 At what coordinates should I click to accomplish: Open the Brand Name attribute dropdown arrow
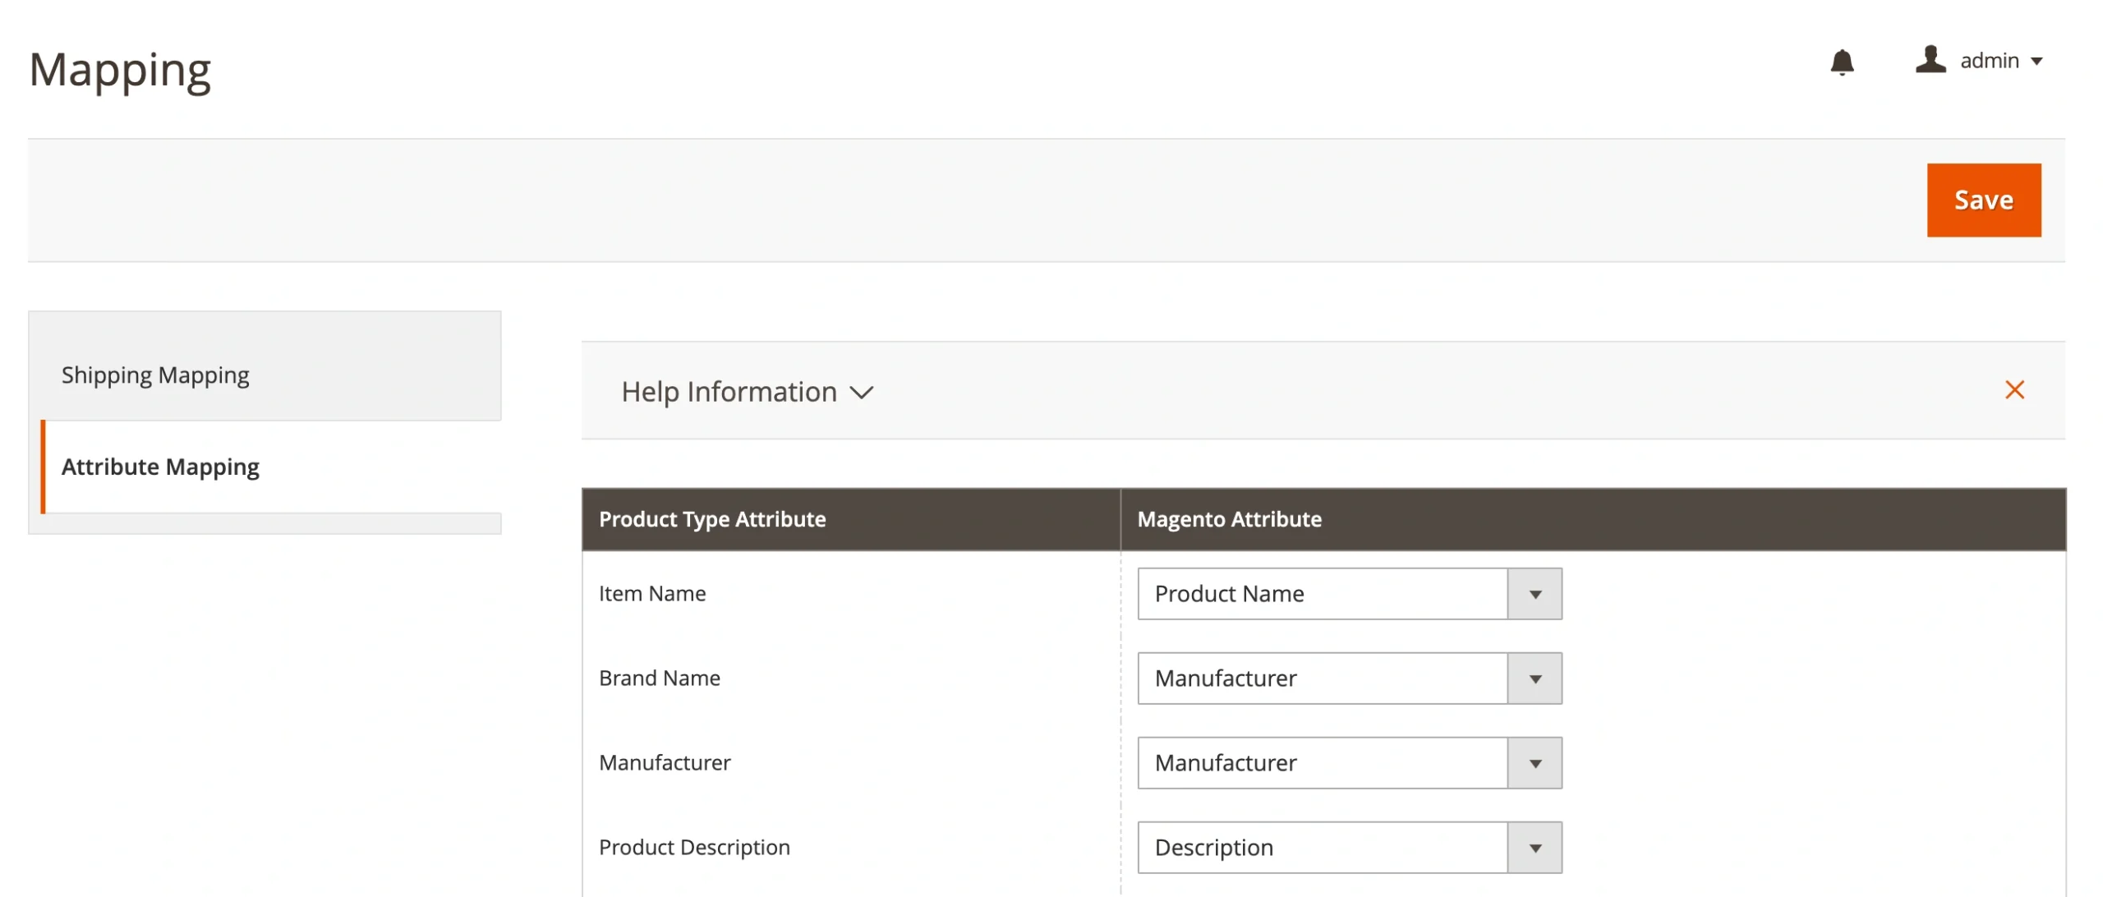pyautogui.click(x=1534, y=678)
